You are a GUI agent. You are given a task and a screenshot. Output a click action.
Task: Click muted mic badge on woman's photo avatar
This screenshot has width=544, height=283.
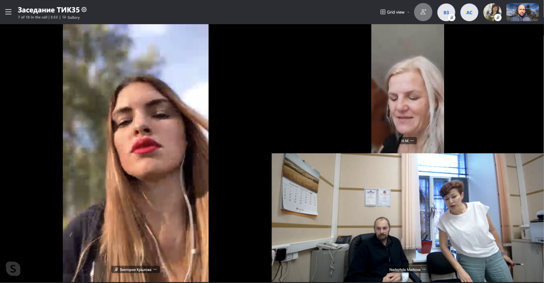coord(498,18)
